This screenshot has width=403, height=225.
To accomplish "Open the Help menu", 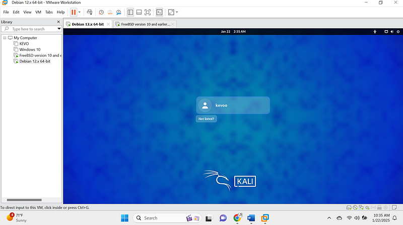I will point(60,12).
